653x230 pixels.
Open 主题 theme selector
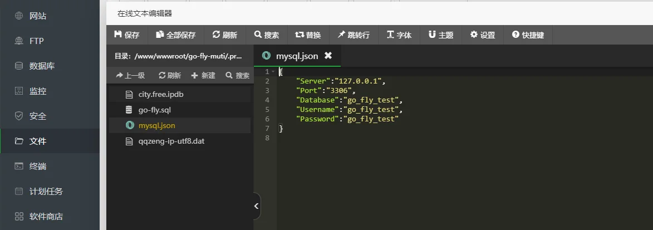click(440, 35)
